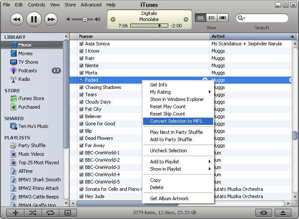
Task: Show or hide artwork viewer button
Action: click(67, 213)
